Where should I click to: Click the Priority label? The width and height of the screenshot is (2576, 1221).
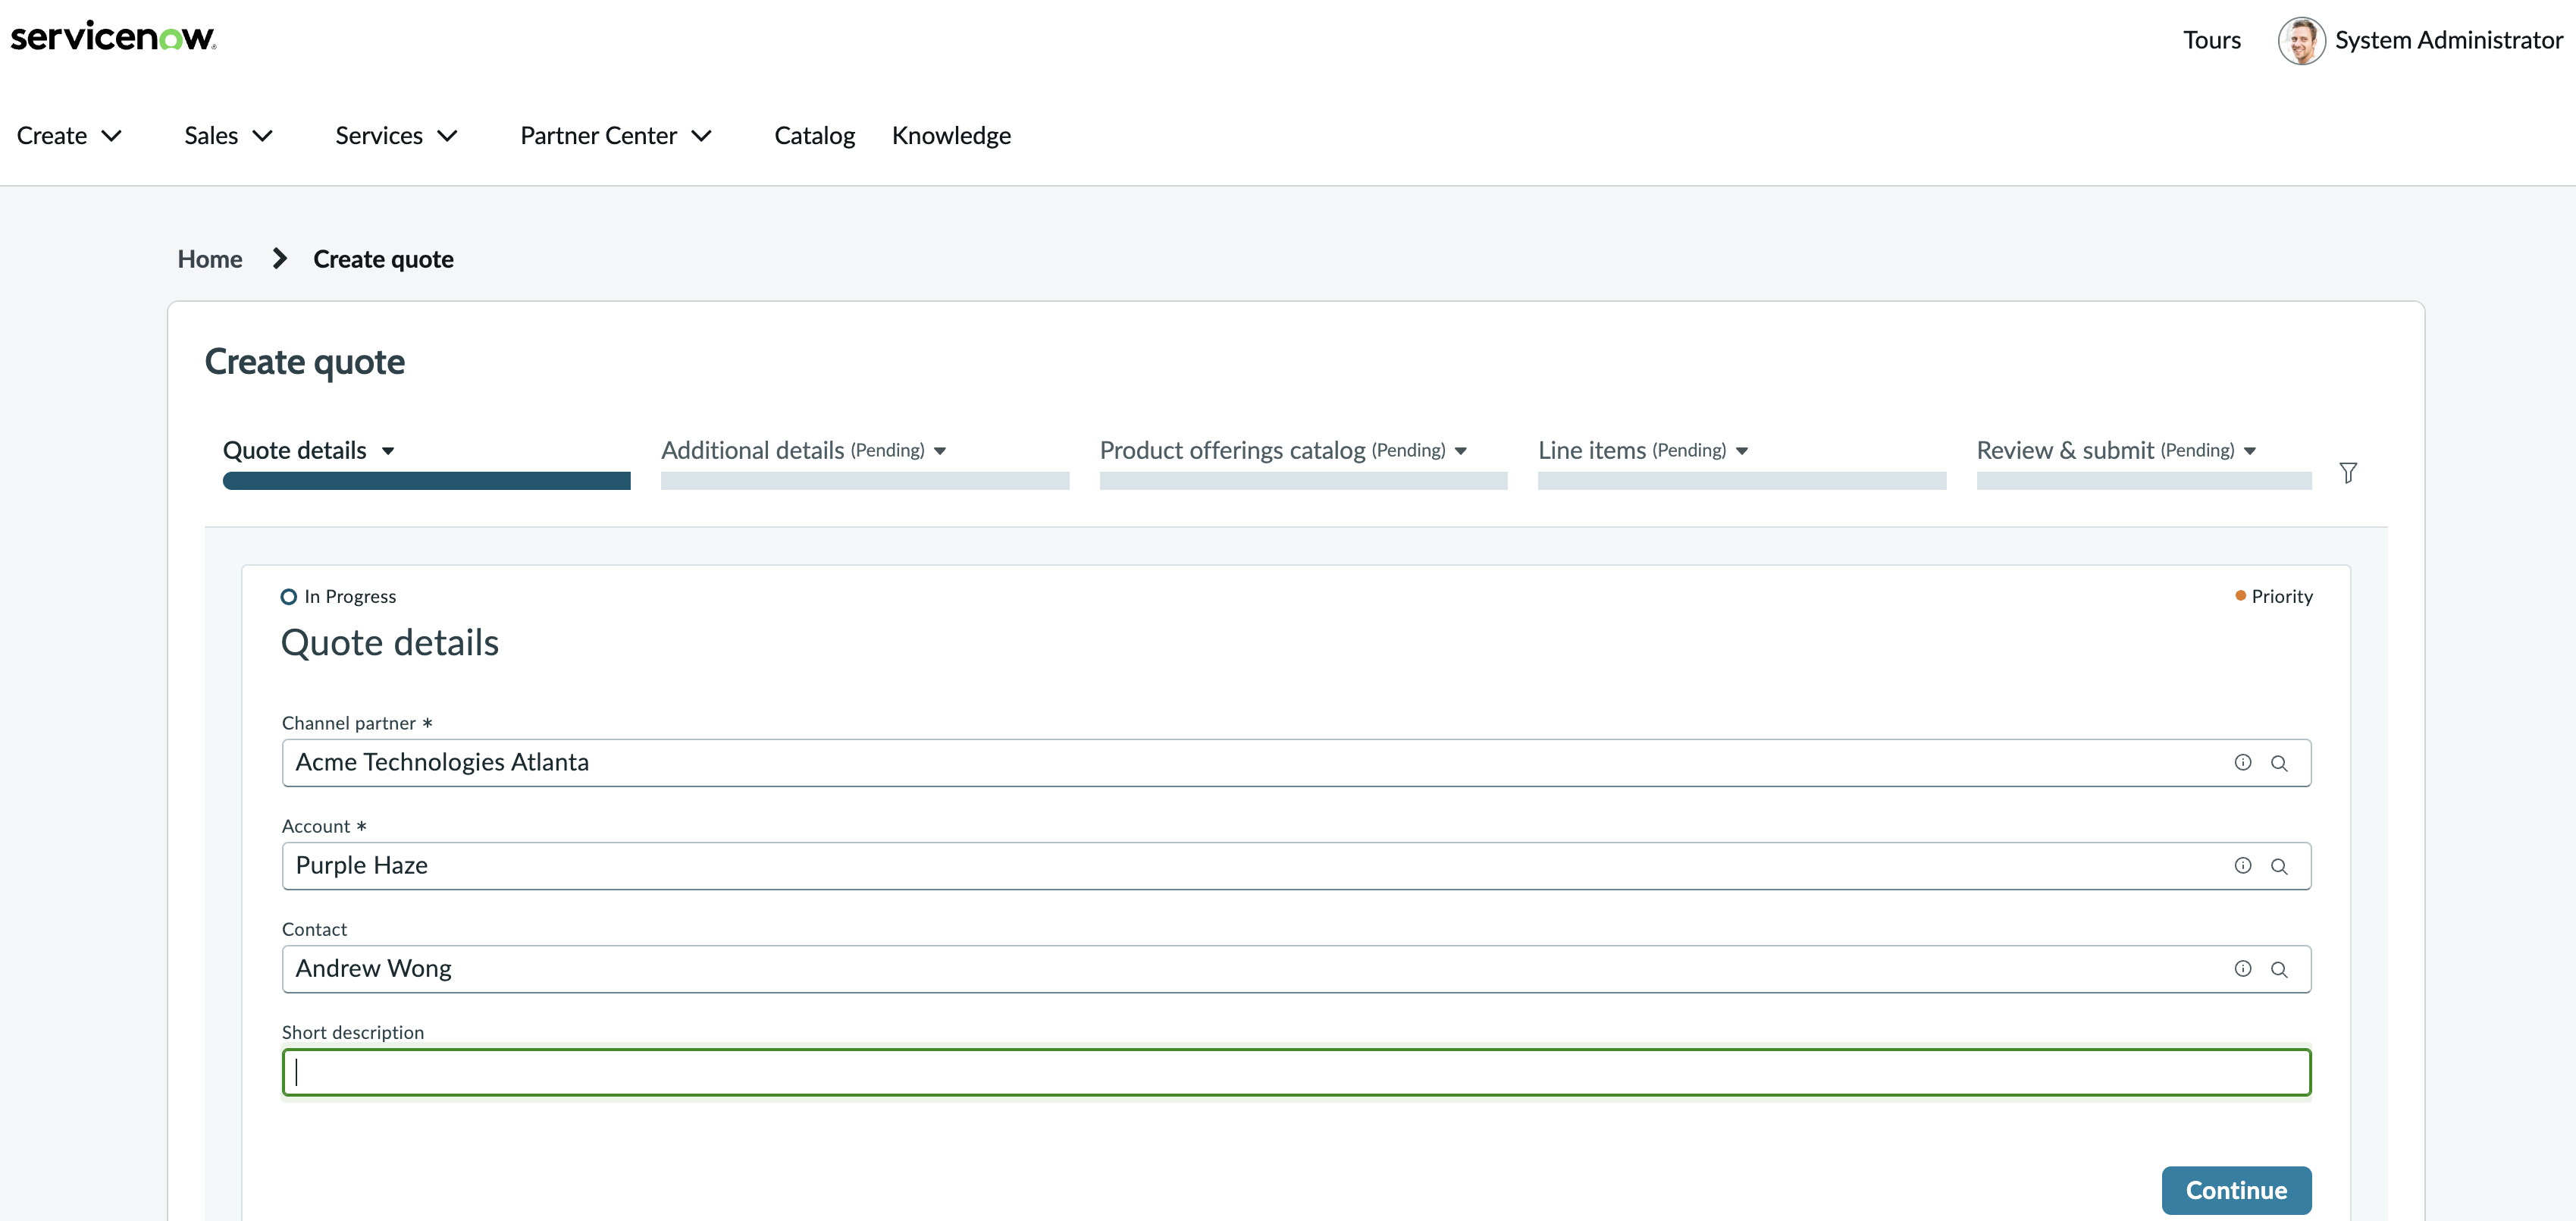[x=2282, y=596]
